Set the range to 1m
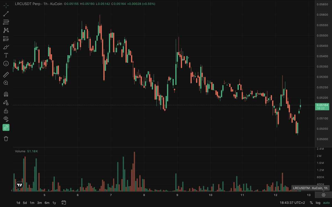 point(32,203)
